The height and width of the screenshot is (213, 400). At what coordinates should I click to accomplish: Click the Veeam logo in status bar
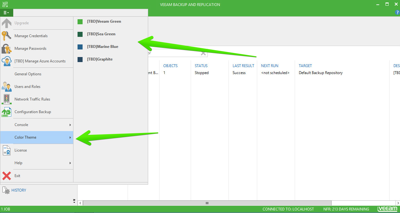point(388,209)
